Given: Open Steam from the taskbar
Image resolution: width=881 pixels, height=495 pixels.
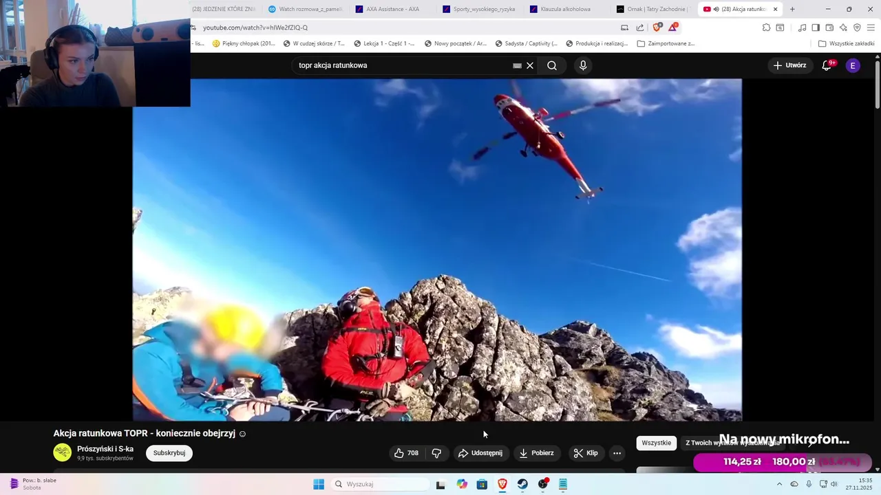Looking at the screenshot, I should (522, 484).
